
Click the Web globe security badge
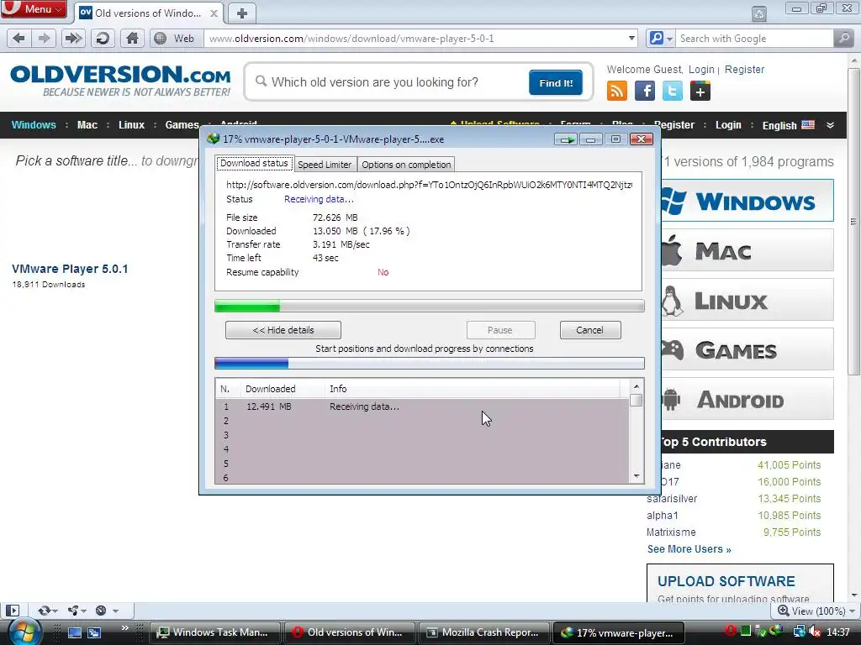(x=175, y=39)
